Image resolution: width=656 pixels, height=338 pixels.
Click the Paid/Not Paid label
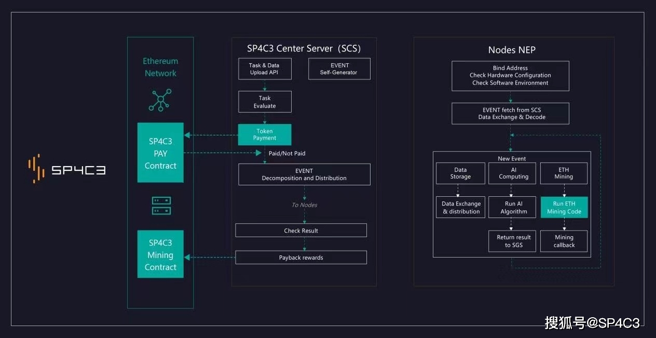(x=287, y=154)
